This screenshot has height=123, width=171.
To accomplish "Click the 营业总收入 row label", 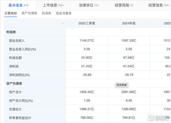I will coord(17,41).
